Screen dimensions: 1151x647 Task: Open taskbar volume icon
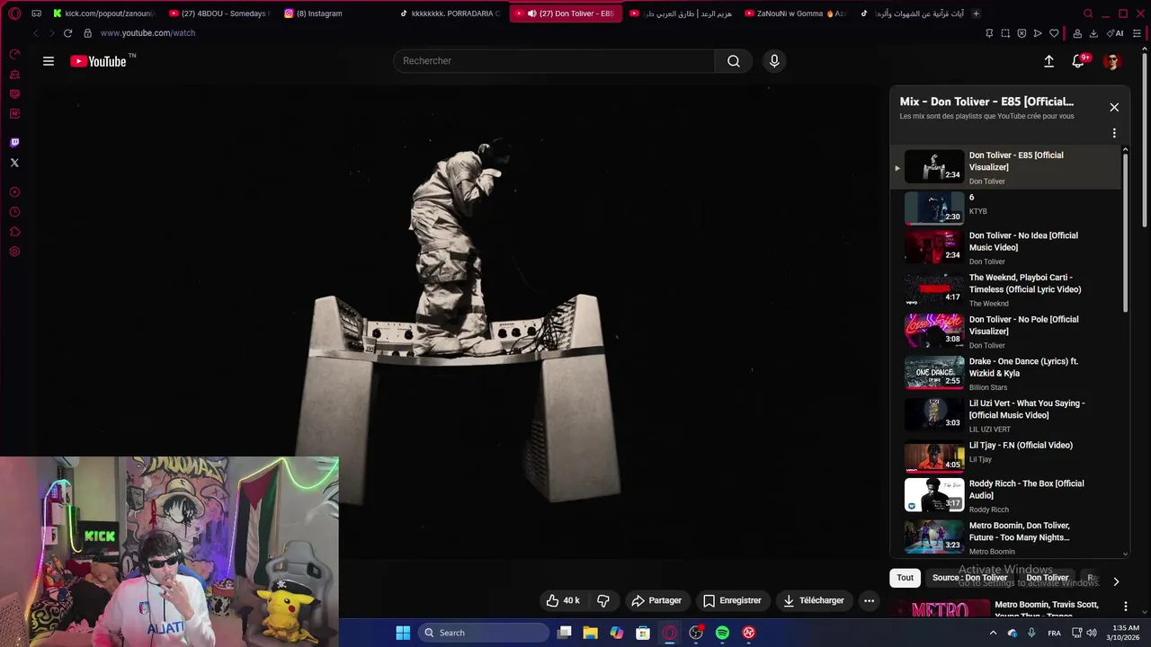click(1091, 633)
